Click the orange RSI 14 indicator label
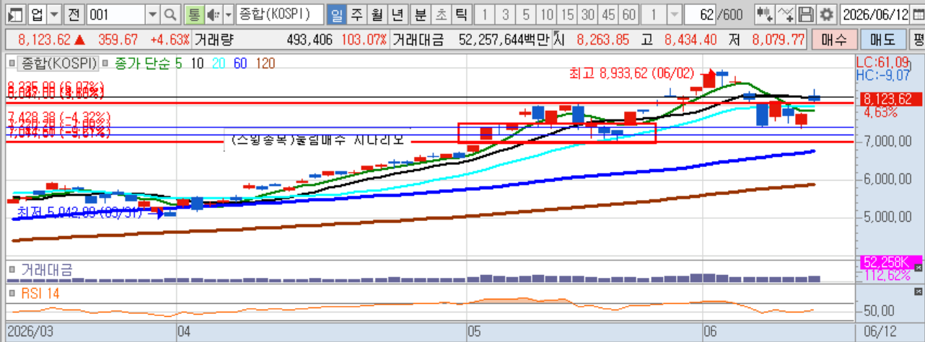925x342 pixels. 40,294
